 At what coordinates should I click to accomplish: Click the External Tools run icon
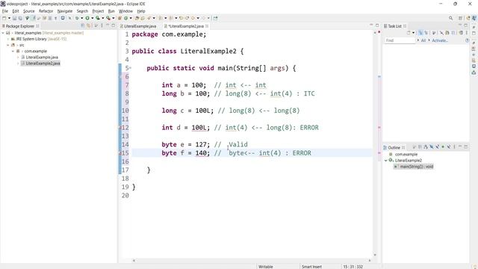click(x=108, y=18)
